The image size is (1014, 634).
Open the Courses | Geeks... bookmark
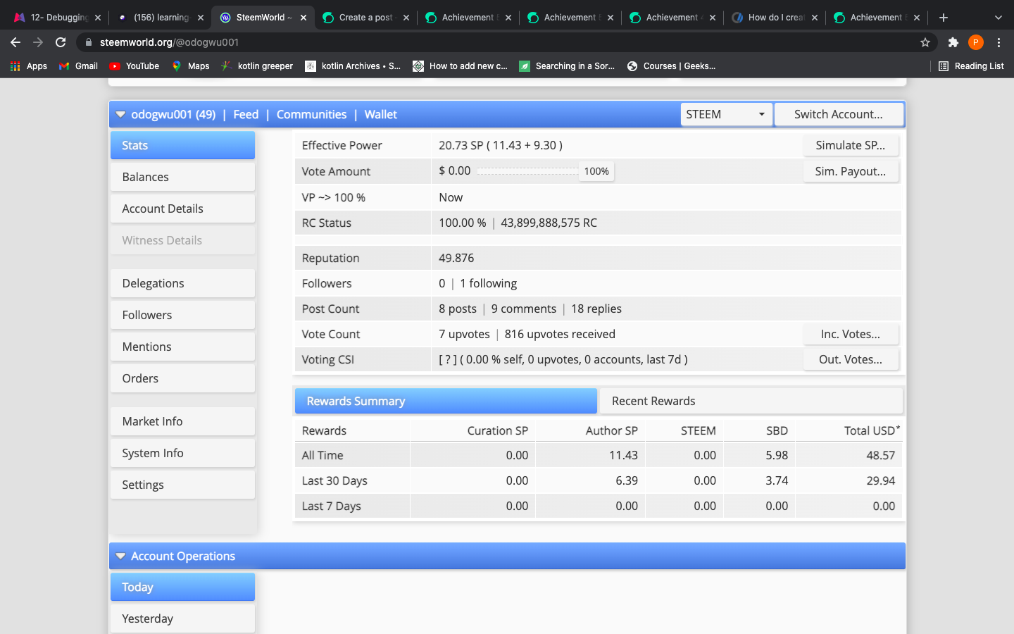tap(671, 66)
